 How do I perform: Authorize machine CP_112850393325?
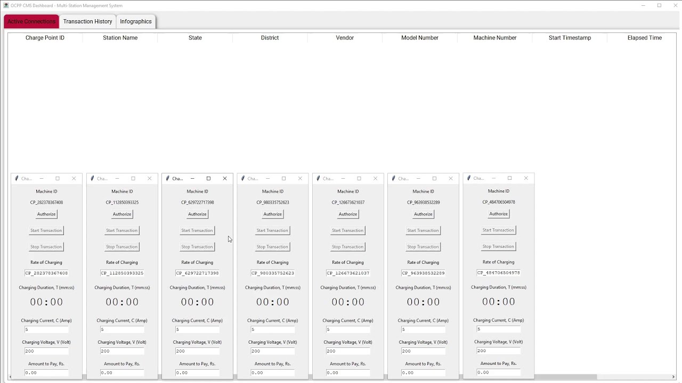pyautogui.click(x=122, y=214)
